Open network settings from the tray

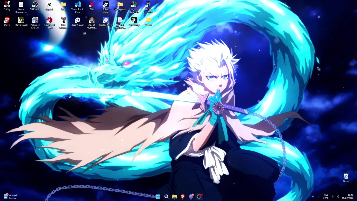[333, 197]
